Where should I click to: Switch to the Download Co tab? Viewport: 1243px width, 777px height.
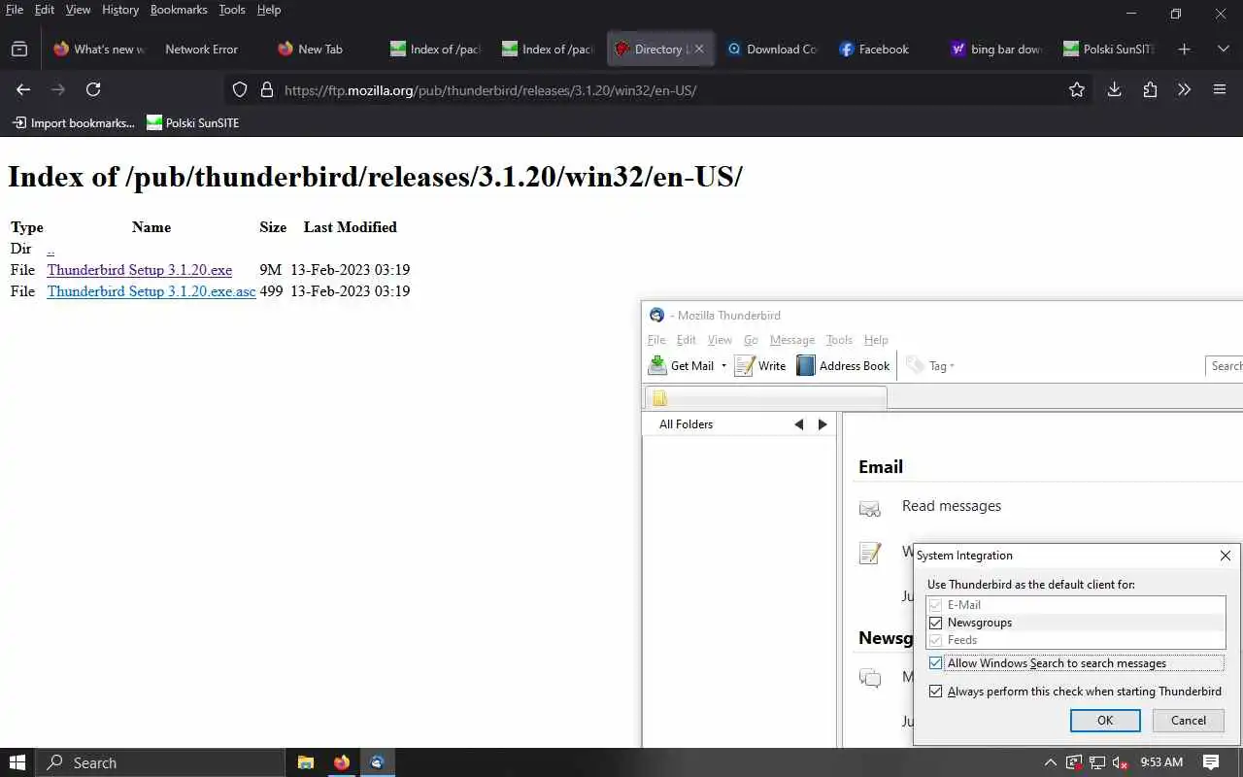pos(771,49)
